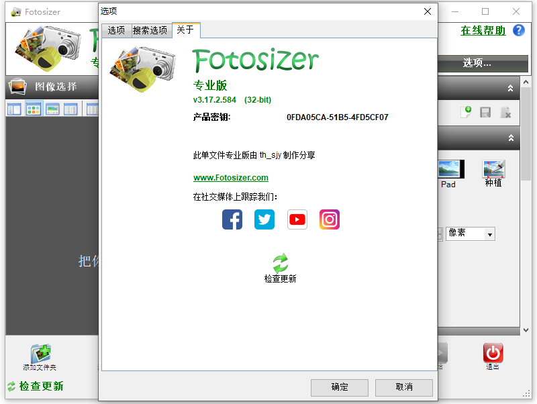Click the image selection photo stack icon
This screenshot has height=404, width=537.
17,87
